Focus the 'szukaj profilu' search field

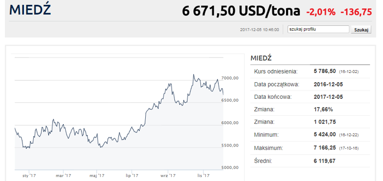click(x=318, y=29)
